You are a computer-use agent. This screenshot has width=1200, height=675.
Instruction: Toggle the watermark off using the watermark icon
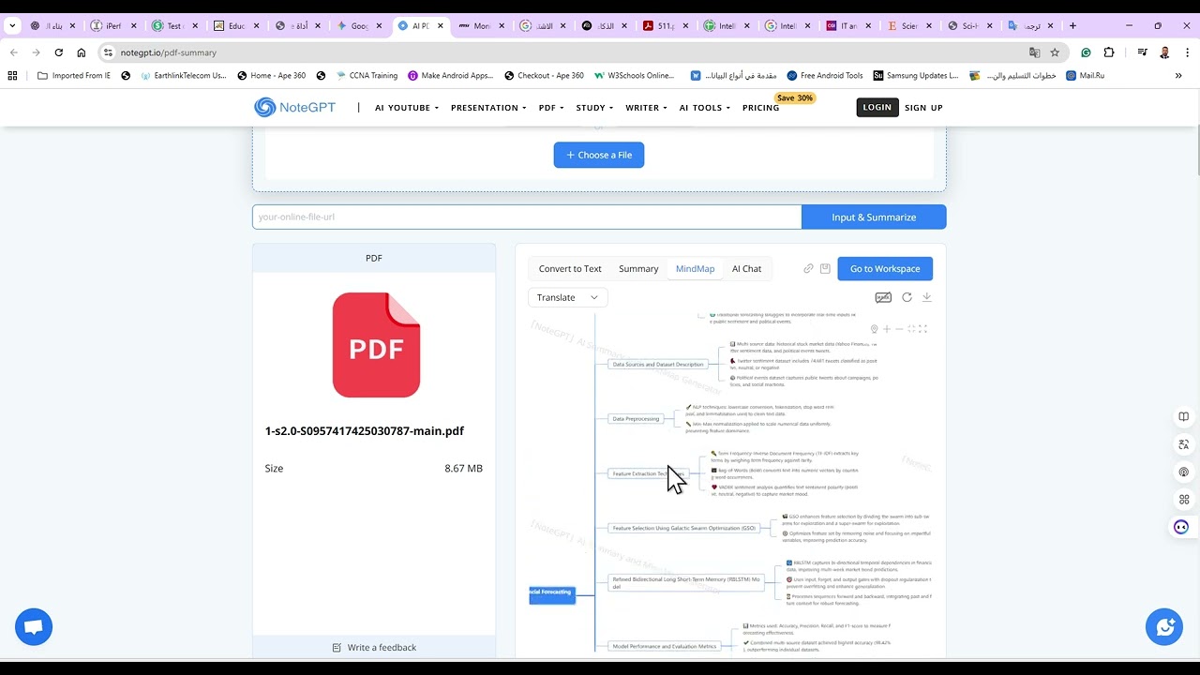(x=882, y=297)
